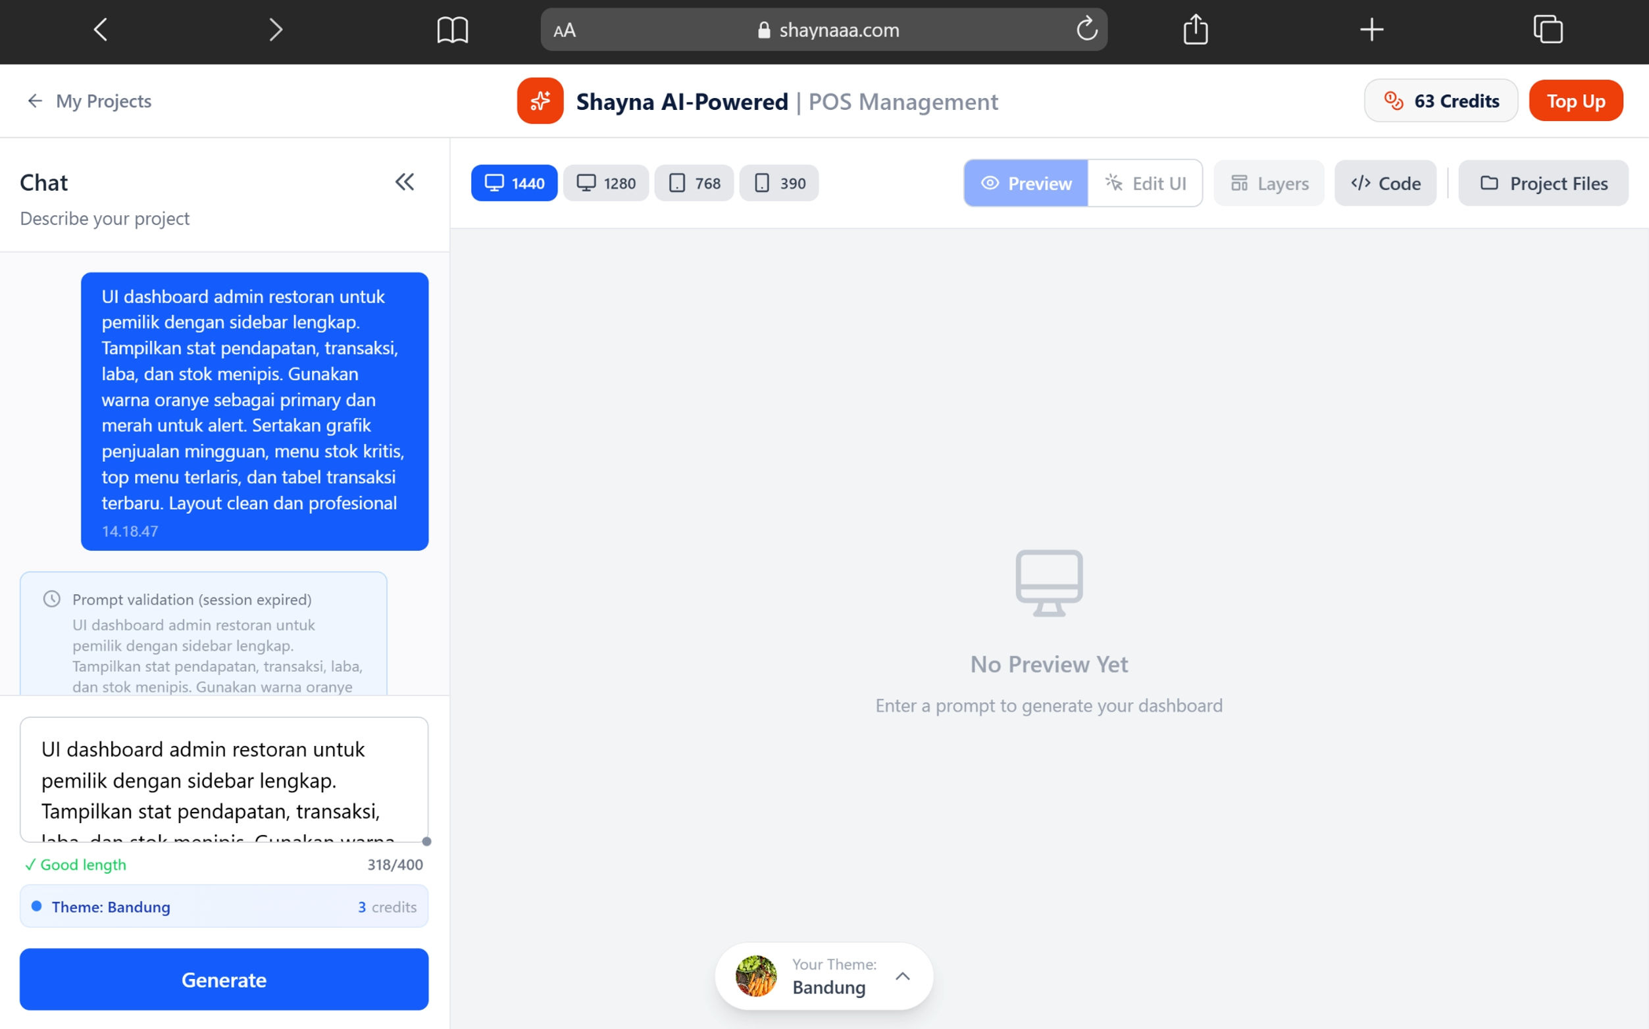The width and height of the screenshot is (1649, 1029).
Task: Open the Code tab
Action: click(x=1386, y=183)
